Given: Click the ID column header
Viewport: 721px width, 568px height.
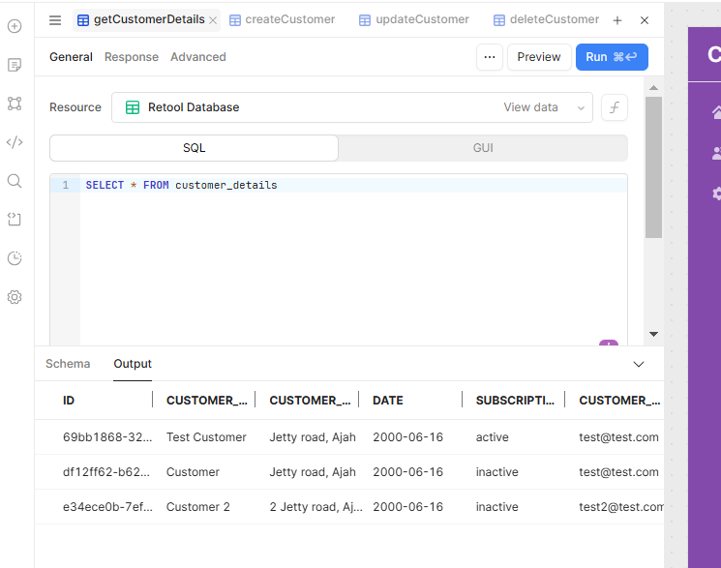Looking at the screenshot, I should pyautogui.click(x=69, y=401).
